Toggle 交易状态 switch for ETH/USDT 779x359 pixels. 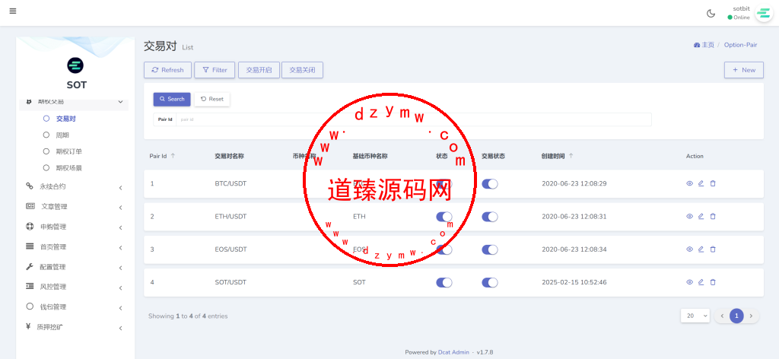490,217
